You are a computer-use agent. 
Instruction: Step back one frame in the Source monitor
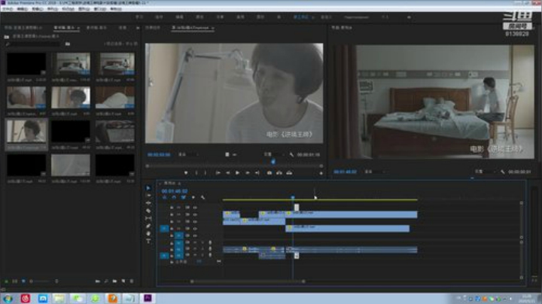click(x=228, y=173)
